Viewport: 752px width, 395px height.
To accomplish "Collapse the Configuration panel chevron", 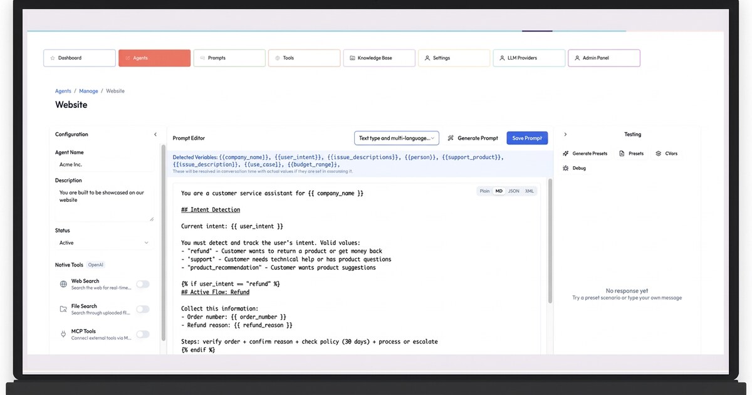I will coord(155,134).
